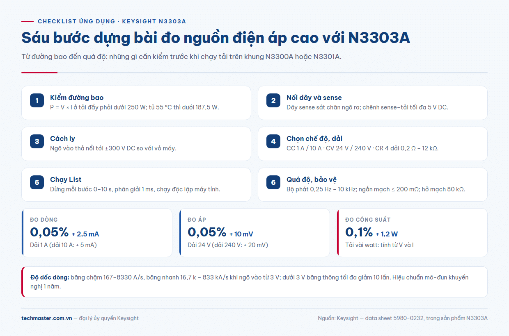This screenshot has height=336, width=509.
Task: Click the step 4 number badge
Action: click(x=273, y=141)
